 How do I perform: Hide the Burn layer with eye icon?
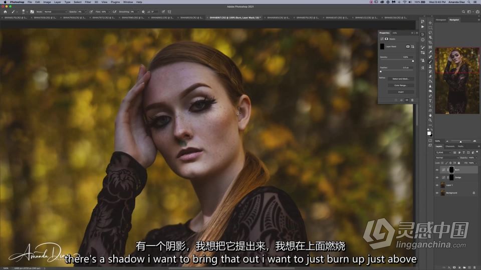[x=437, y=170]
